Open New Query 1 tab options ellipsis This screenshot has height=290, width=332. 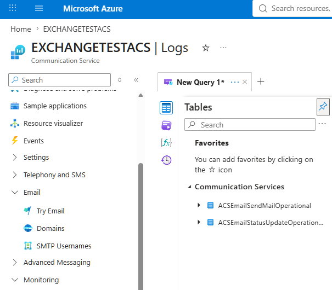(235, 82)
